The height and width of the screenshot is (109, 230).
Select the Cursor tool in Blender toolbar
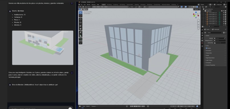80,16
